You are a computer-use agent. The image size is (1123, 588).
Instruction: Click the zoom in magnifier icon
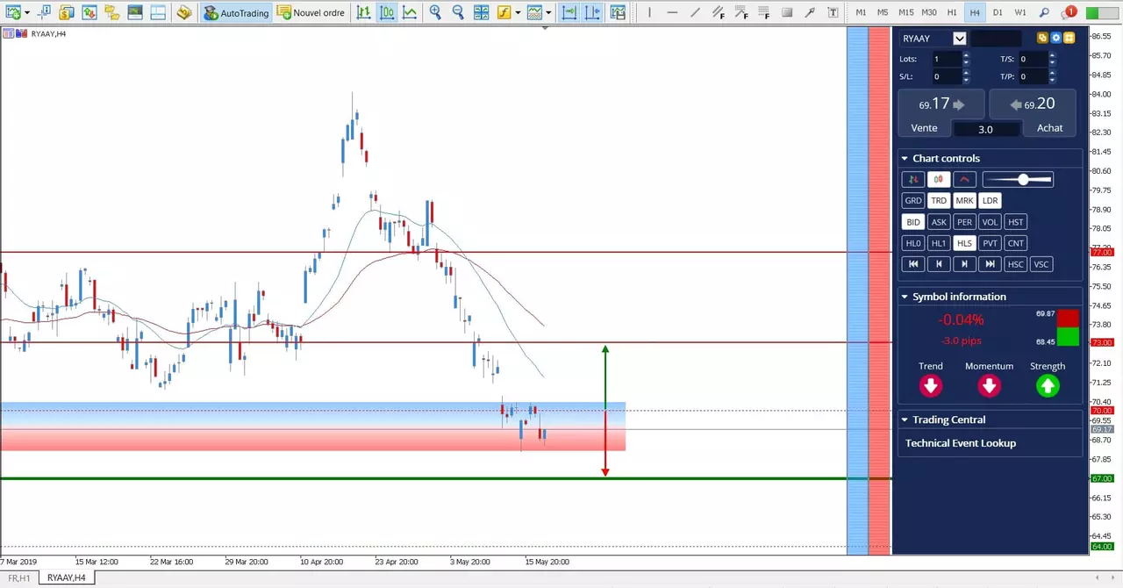(435, 12)
